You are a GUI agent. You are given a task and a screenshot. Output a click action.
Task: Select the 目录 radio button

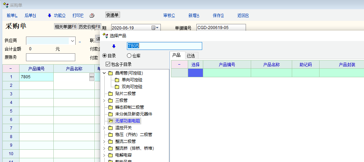click(105, 56)
